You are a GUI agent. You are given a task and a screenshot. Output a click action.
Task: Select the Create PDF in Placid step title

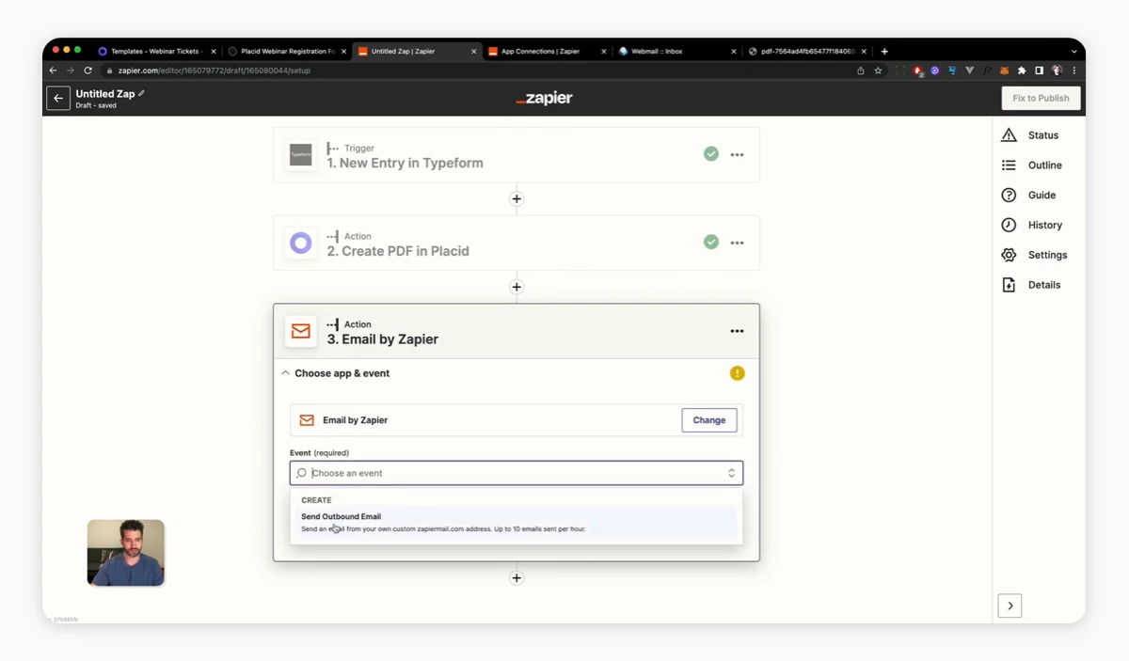point(398,251)
